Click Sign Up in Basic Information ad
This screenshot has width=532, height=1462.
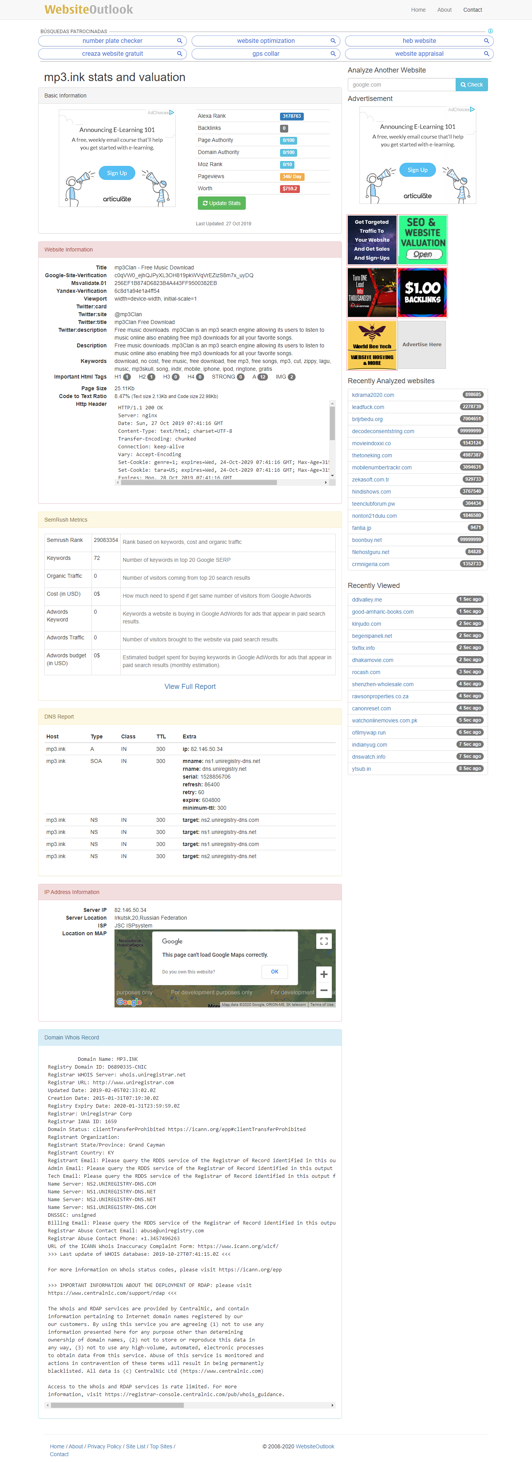coord(117,173)
